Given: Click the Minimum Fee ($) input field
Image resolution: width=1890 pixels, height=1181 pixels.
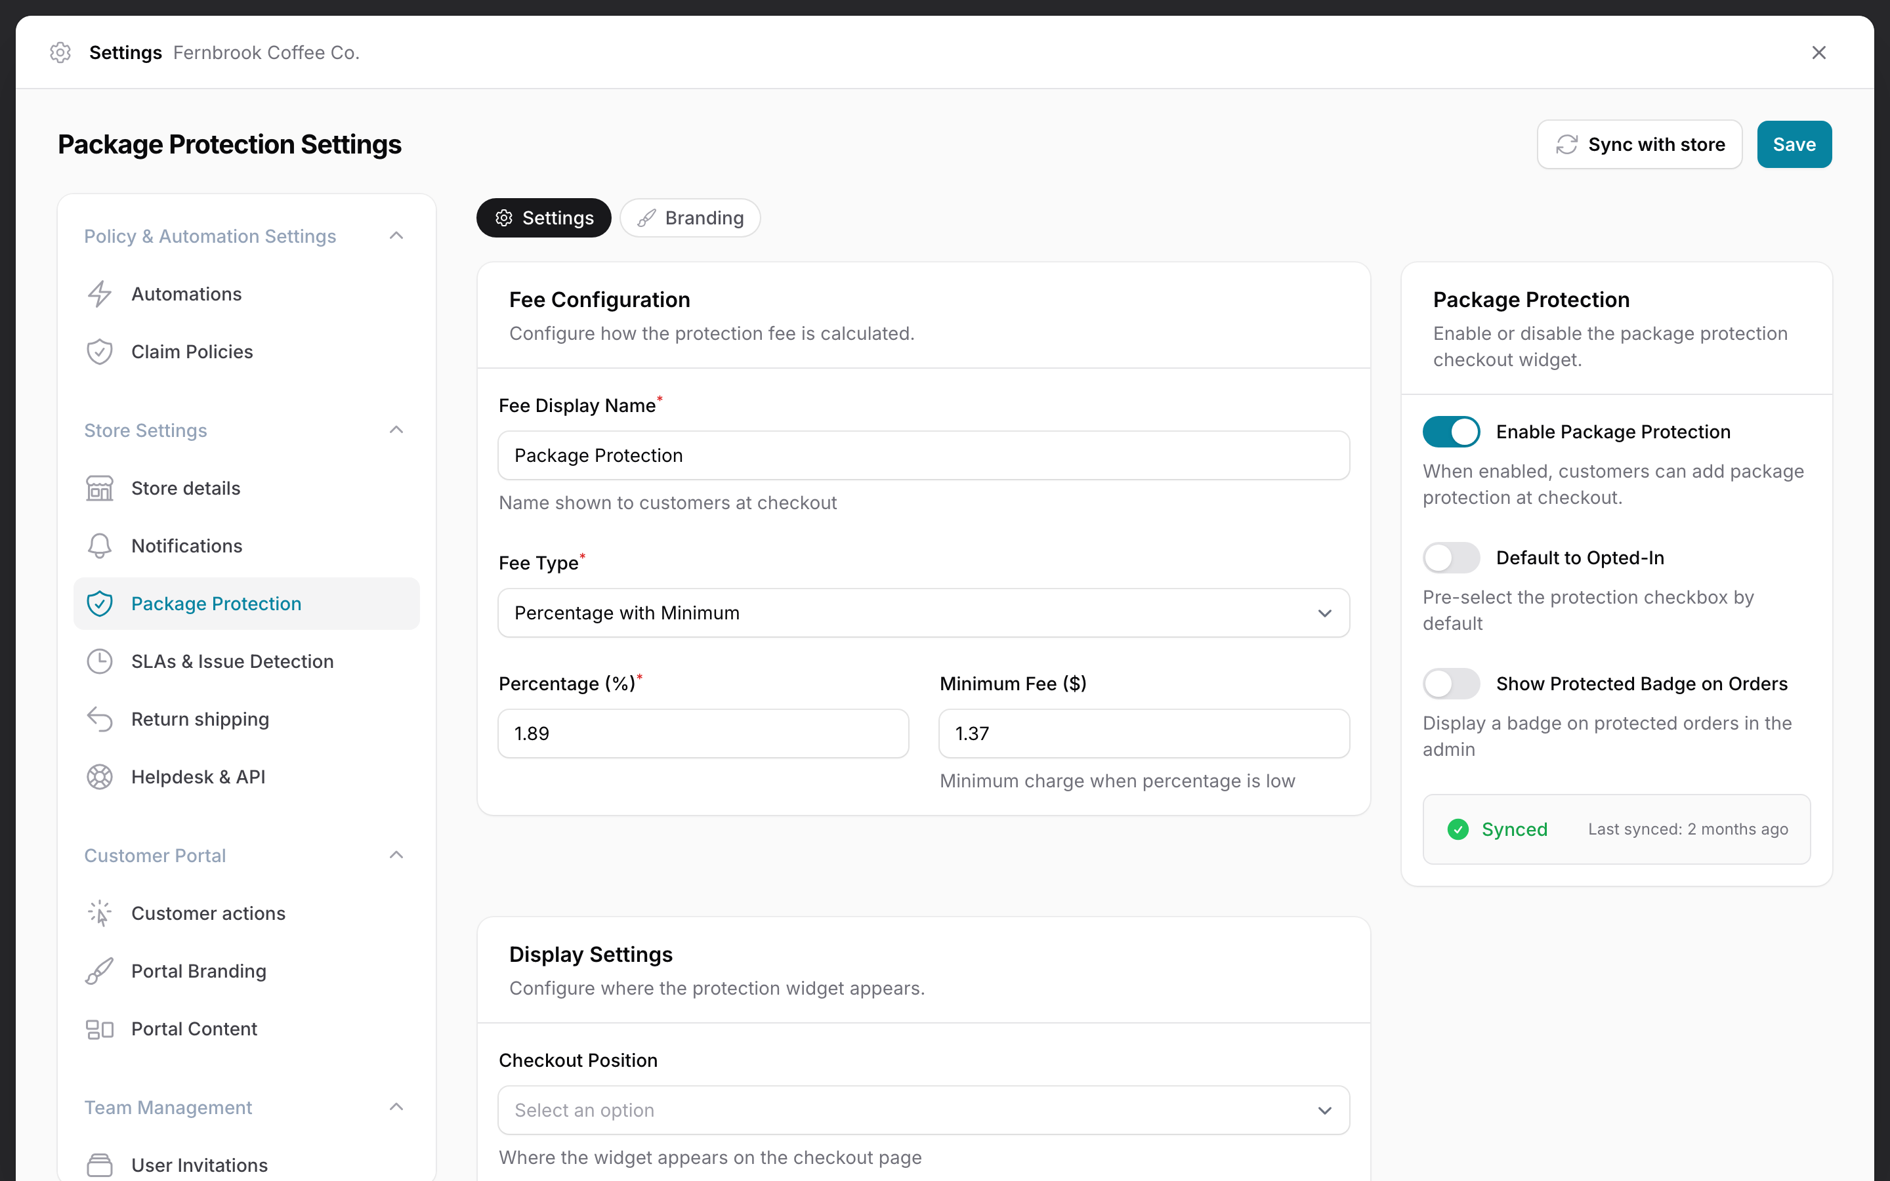Looking at the screenshot, I should [x=1144, y=734].
